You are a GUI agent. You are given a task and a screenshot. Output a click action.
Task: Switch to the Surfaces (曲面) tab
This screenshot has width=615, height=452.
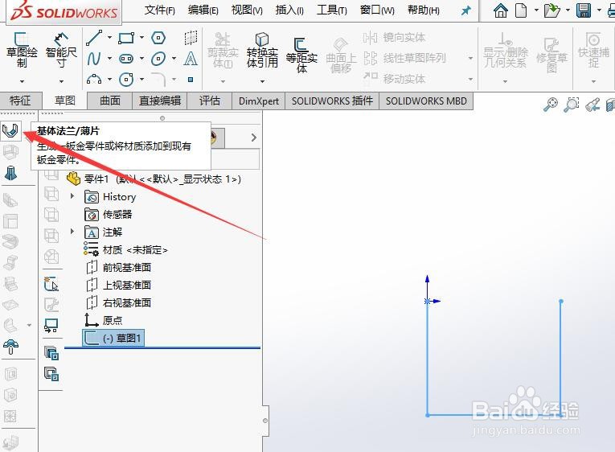pyautogui.click(x=110, y=101)
